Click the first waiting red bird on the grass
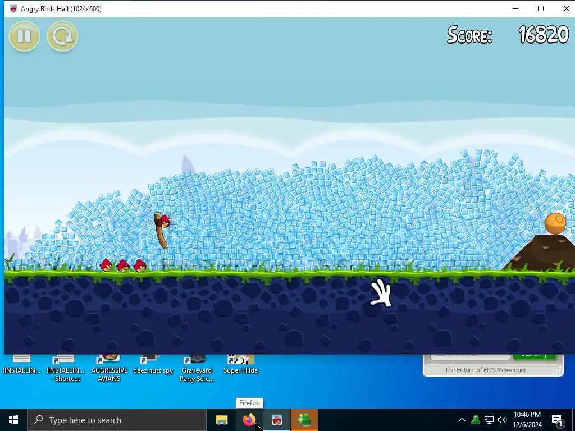Screen dimensions: 575x431 [106, 265]
